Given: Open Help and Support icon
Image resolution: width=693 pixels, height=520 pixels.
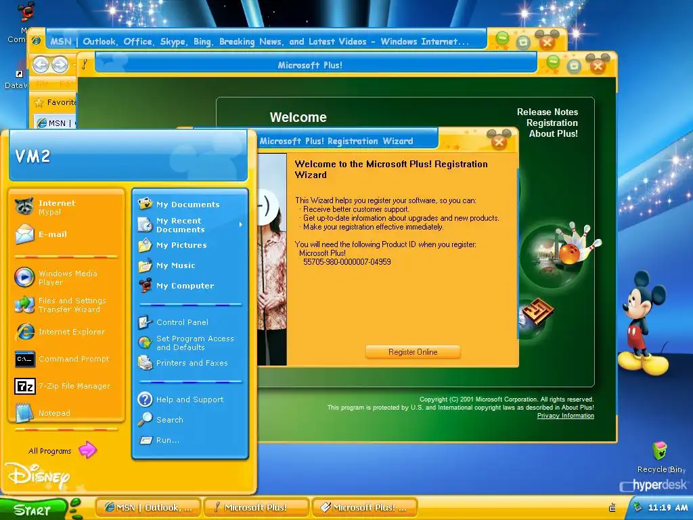Looking at the screenshot, I should pyautogui.click(x=145, y=399).
